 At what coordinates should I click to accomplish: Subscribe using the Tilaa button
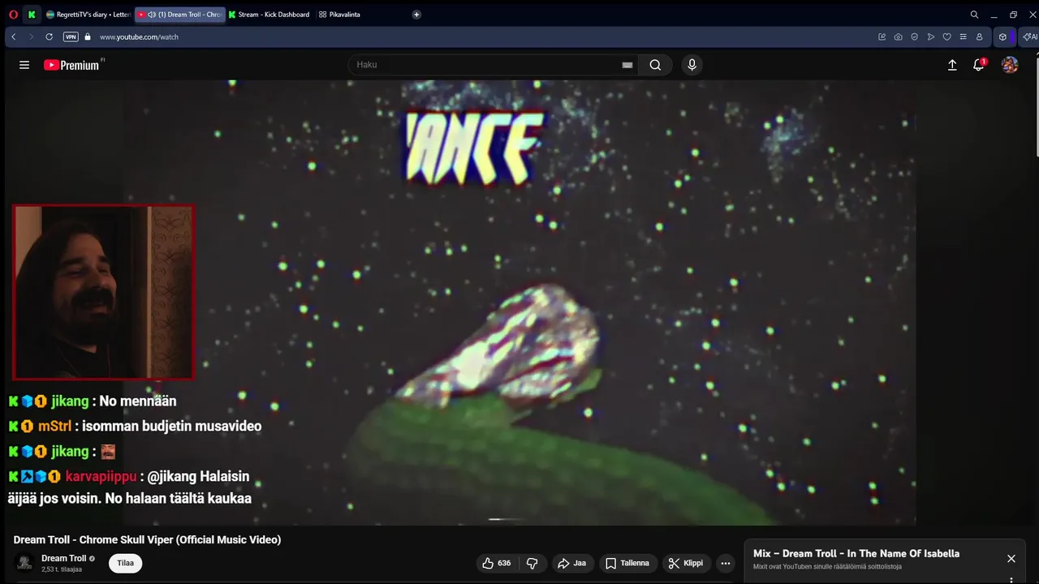(x=125, y=563)
